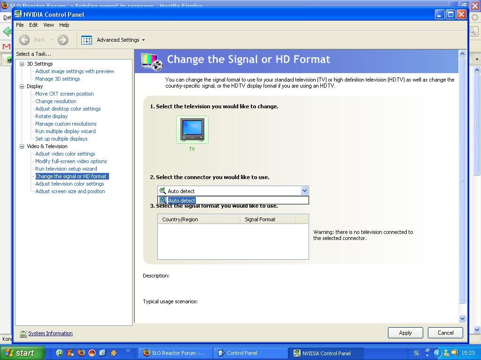Open Move CRT screen position

[x=64, y=94]
